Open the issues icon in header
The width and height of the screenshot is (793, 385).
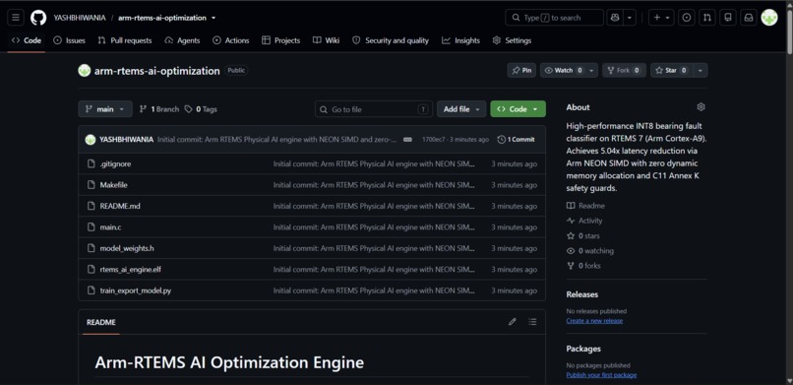pyautogui.click(x=687, y=18)
